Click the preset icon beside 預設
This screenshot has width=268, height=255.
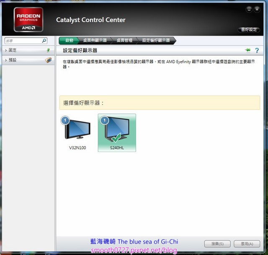click(x=49, y=60)
